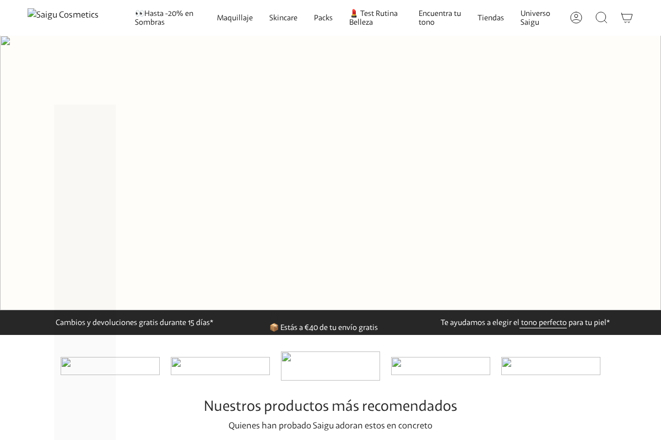
Task: Select Encuentra tu tono
Action: (x=440, y=18)
